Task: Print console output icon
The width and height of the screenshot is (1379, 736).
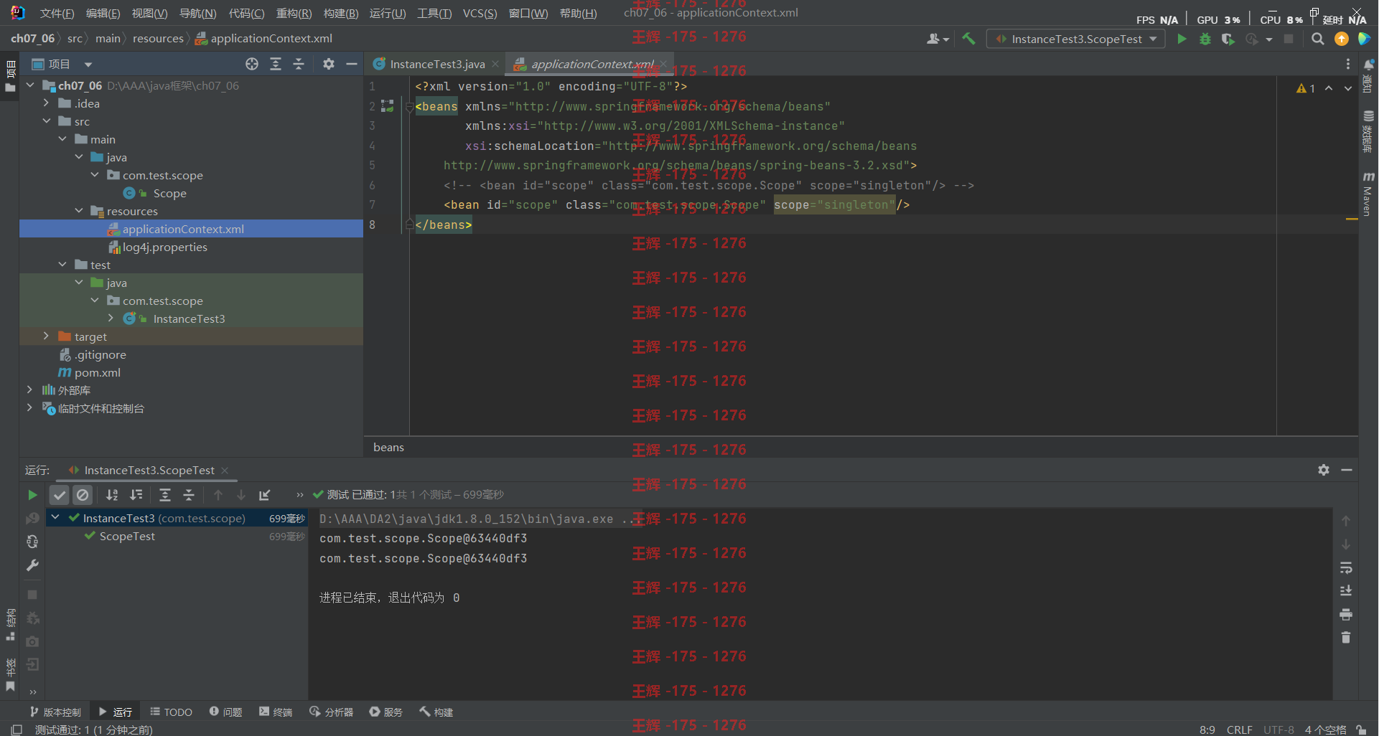Action: tap(1346, 615)
